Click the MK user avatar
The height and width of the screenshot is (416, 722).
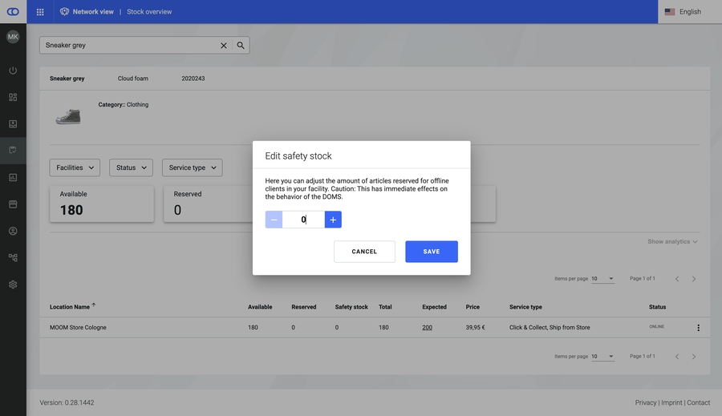click(13, 37)
